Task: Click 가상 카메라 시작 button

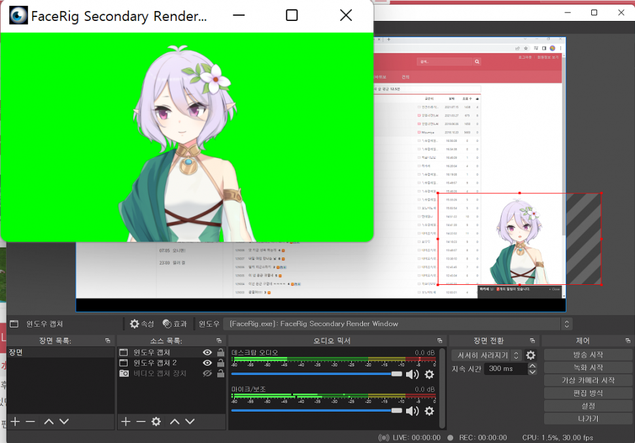Action: [x=588, y=380]
